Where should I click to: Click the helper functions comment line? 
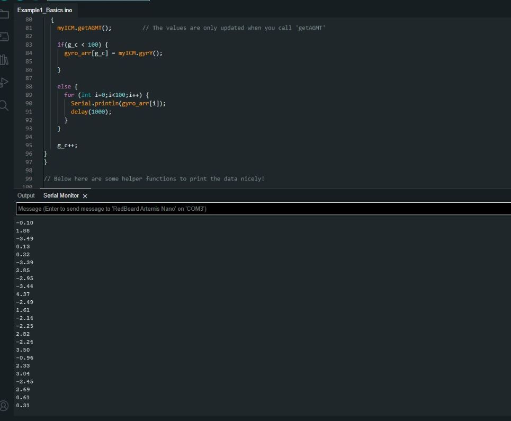coord(154,178)
